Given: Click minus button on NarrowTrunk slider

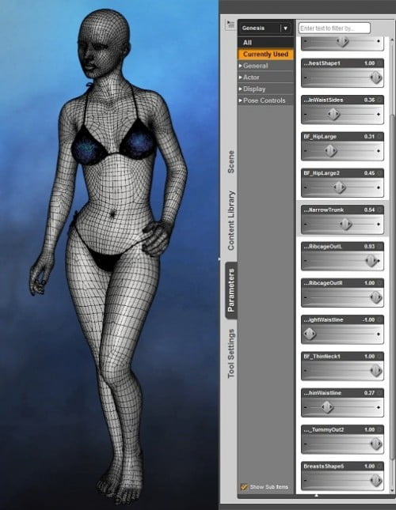Looking at the screenshot, I should [305, 225].
